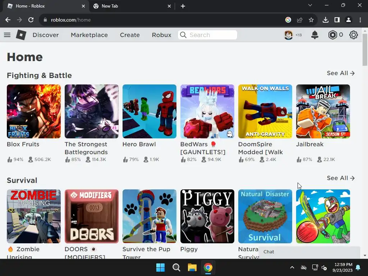Open the Jailbreak game thumbnail
Screen dimensions: 368x276
coord(323,111)
